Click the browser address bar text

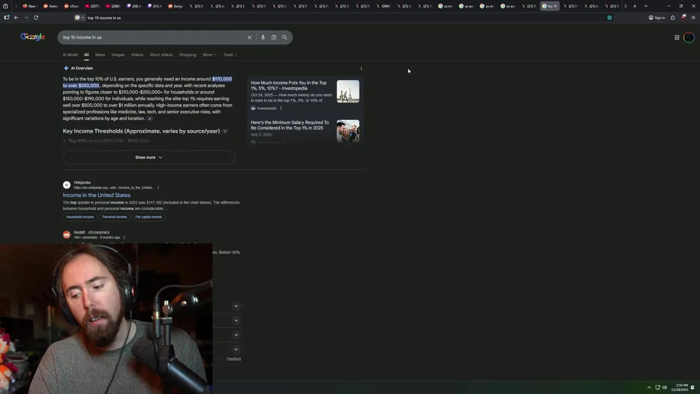click(104, 18)
